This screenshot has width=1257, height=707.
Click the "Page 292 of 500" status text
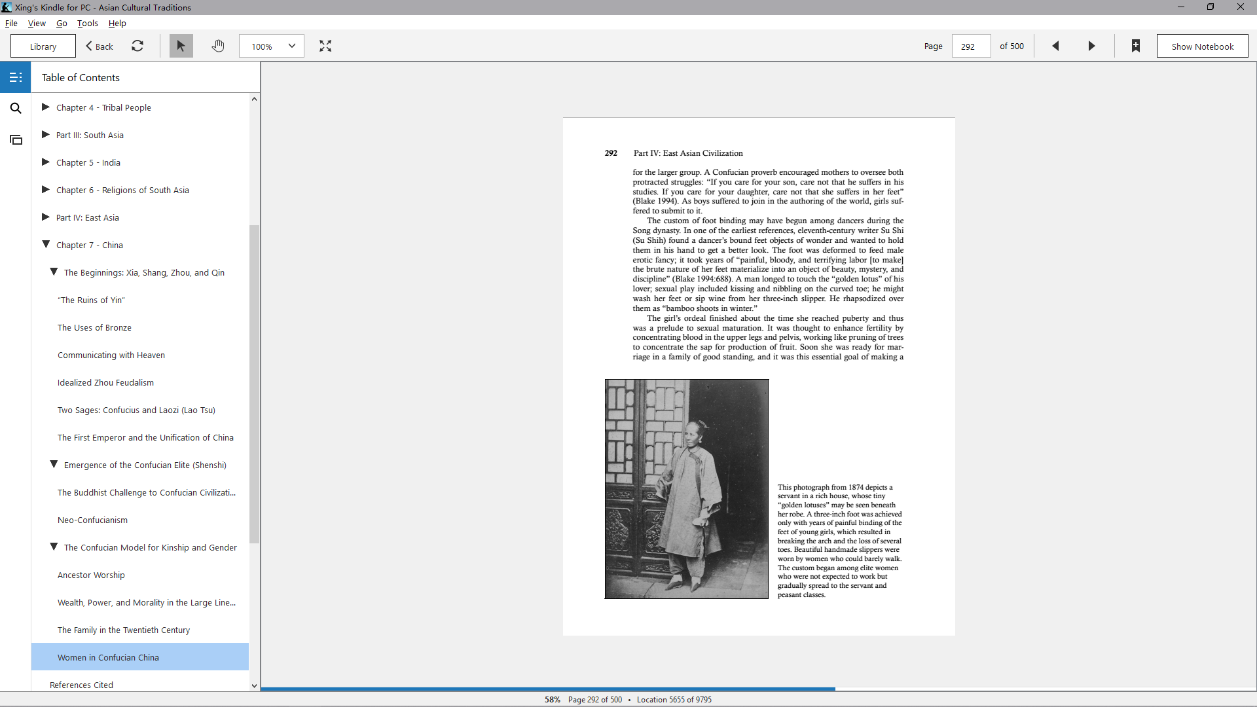(x=595, y=699)
